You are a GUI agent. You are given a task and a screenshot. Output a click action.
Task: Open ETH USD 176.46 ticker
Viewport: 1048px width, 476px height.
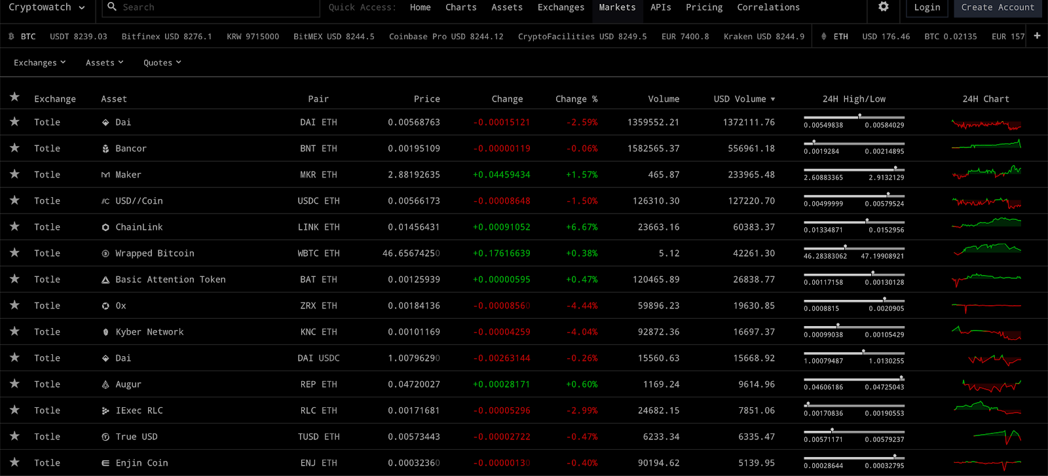[886, 37]
